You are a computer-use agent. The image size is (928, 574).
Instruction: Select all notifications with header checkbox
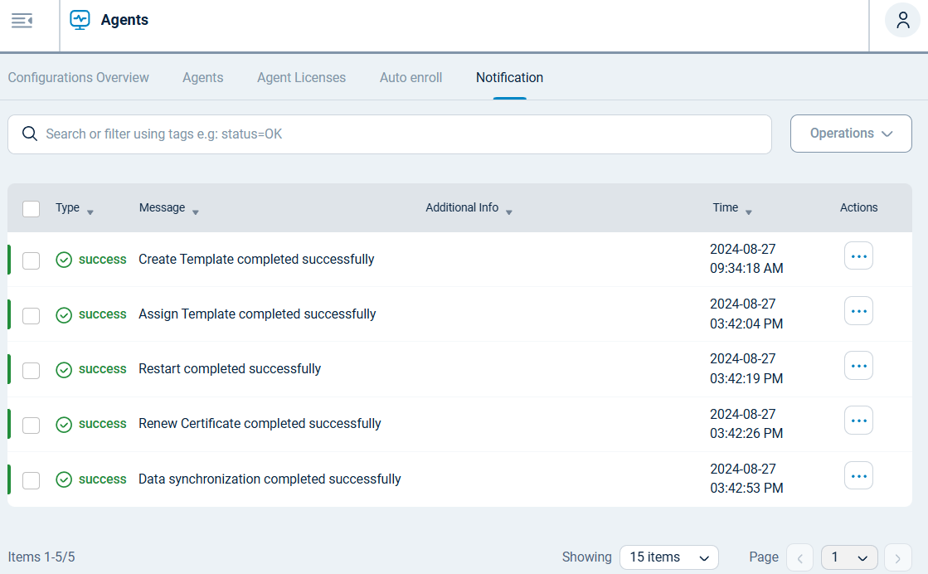tap(31, 209)
